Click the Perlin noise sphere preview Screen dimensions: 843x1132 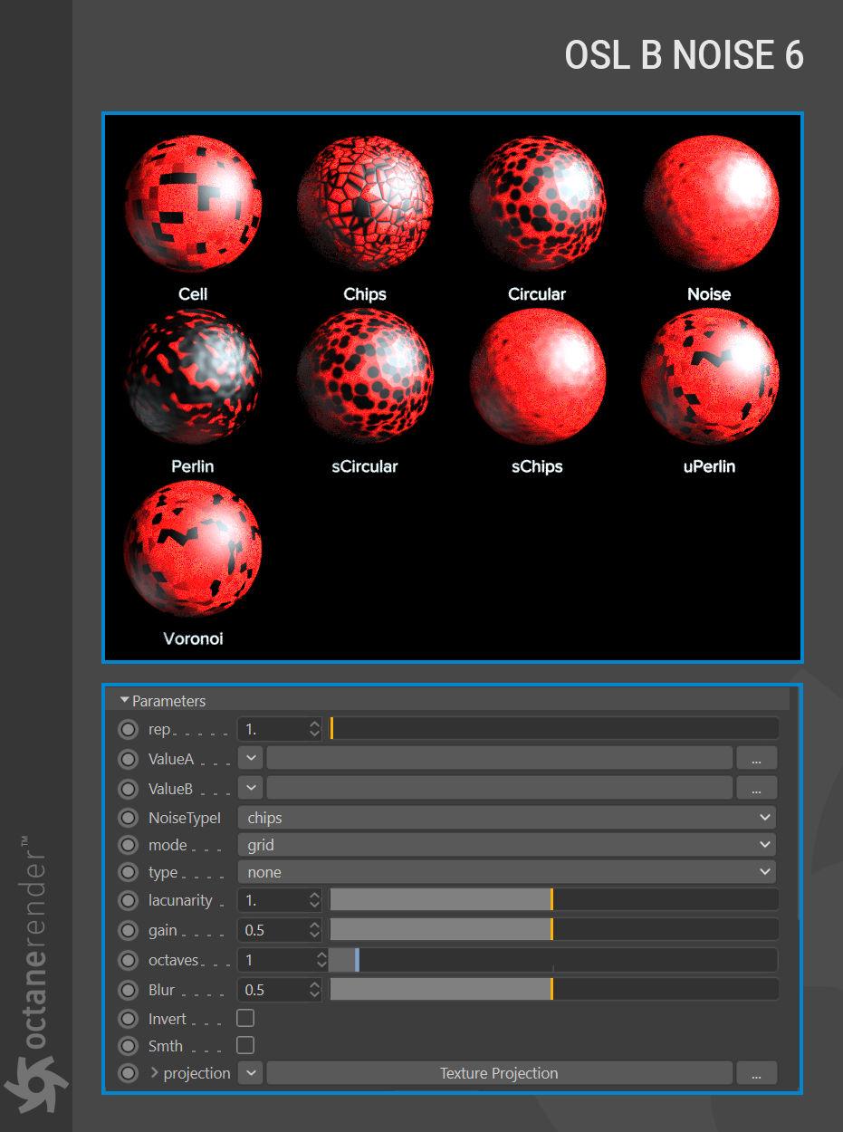click(193, 376)
